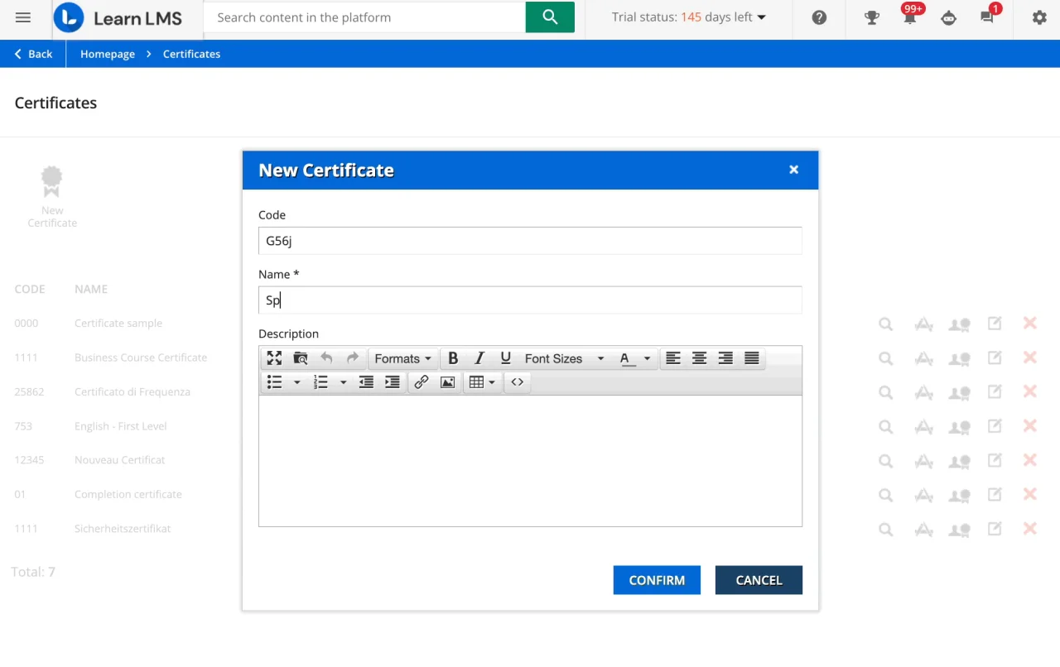Image resolution: width=1060 pixels, height=667 pixels.
Task: Toggle italic formatting
Action: [x=479, y=358]
